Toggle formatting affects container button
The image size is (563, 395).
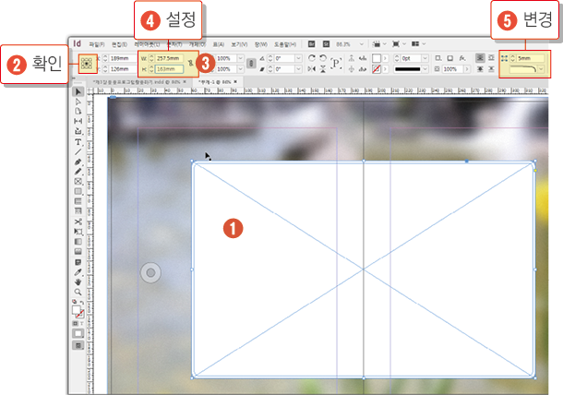(75, 324)
